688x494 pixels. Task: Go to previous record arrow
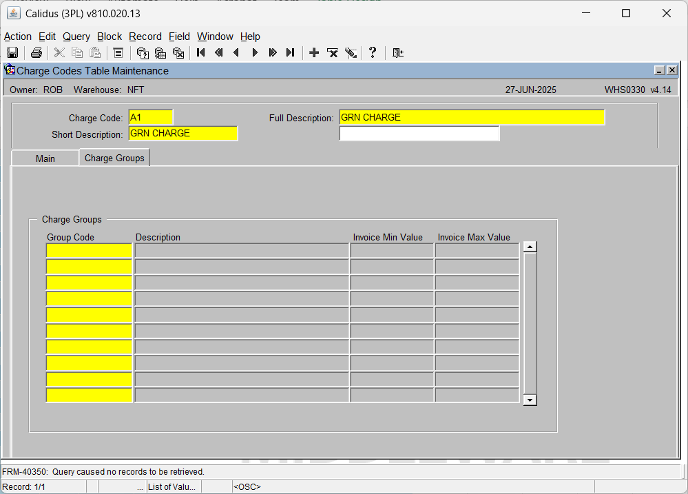coord(236,52)
